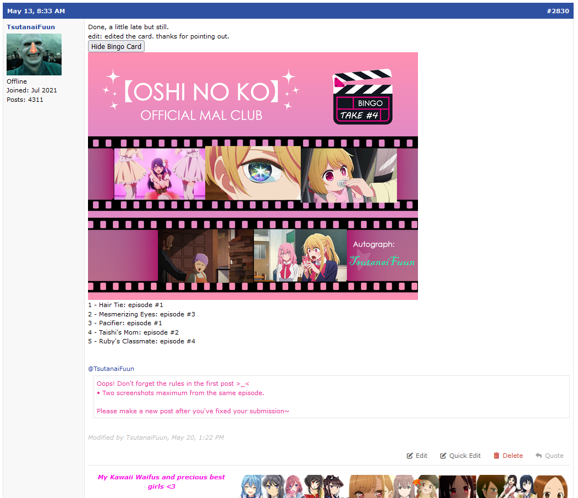This screenshot has height=498, width=578.
Task: Click the signature waifu banner image
Action: [x=404, y=486]
